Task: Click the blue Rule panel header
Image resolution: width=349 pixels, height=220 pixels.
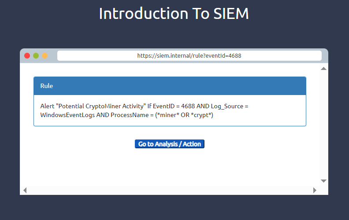Action: pyautogui.click(x=170, y=86)
